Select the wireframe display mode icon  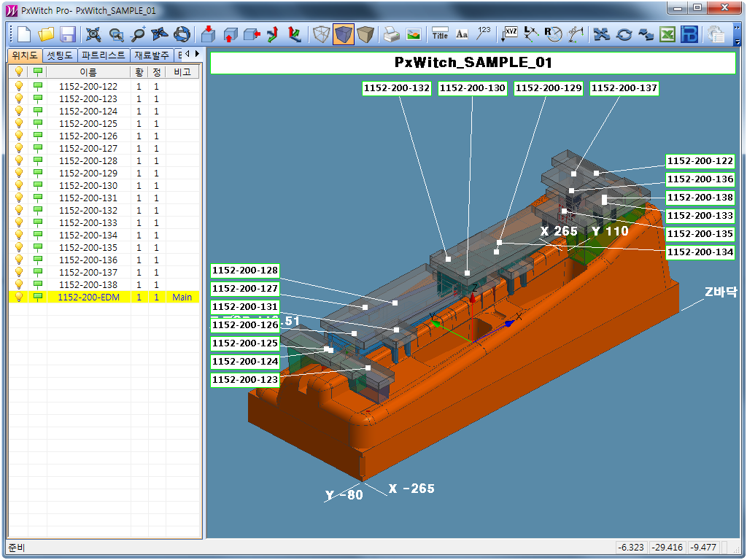pos(321,34)
